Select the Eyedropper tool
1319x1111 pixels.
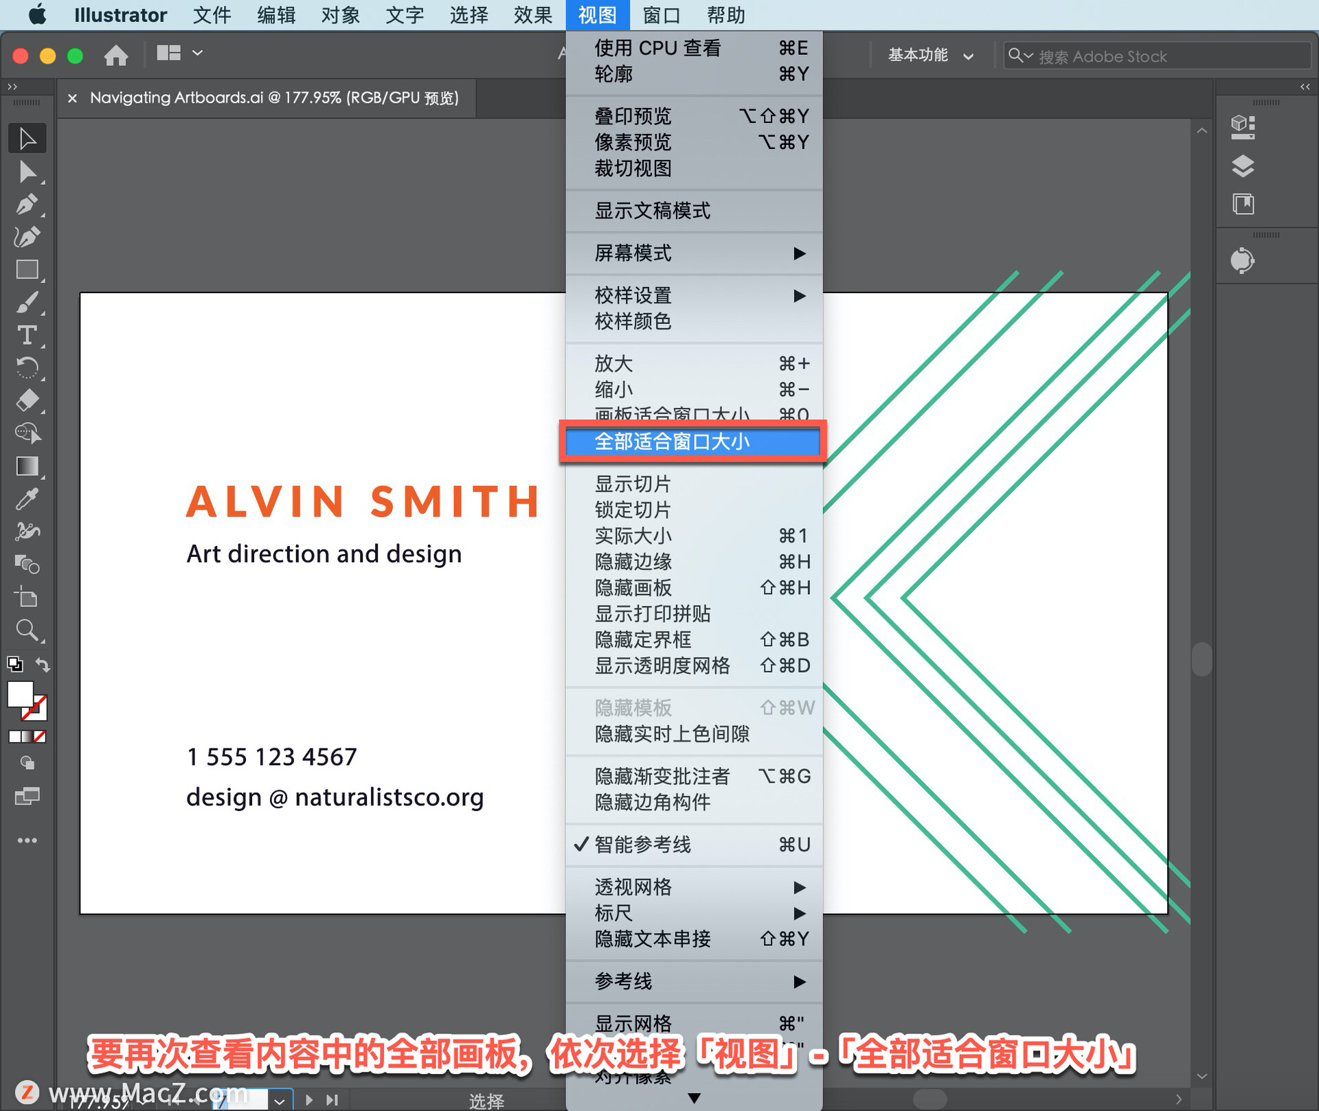pyautogui.click(x=27, y=499)
